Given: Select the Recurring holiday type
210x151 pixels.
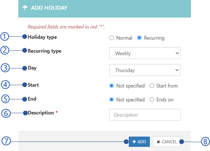Looking at the screenshot, I should click(139, 38).
